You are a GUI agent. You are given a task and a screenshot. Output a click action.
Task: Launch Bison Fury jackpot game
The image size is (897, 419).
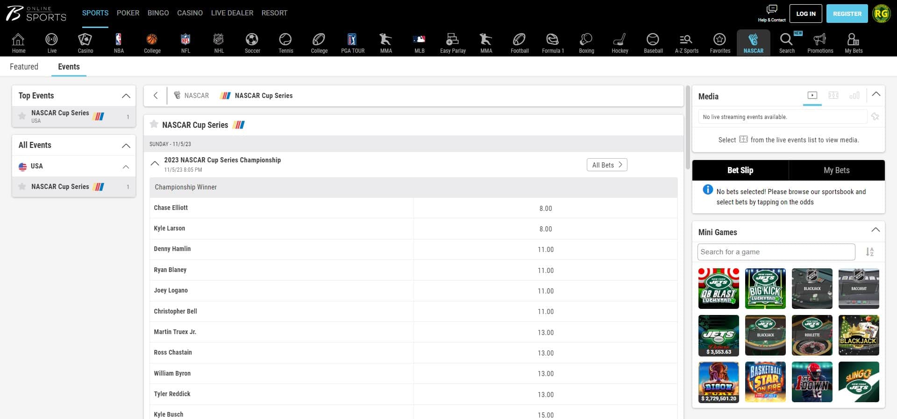pos(719,382)
